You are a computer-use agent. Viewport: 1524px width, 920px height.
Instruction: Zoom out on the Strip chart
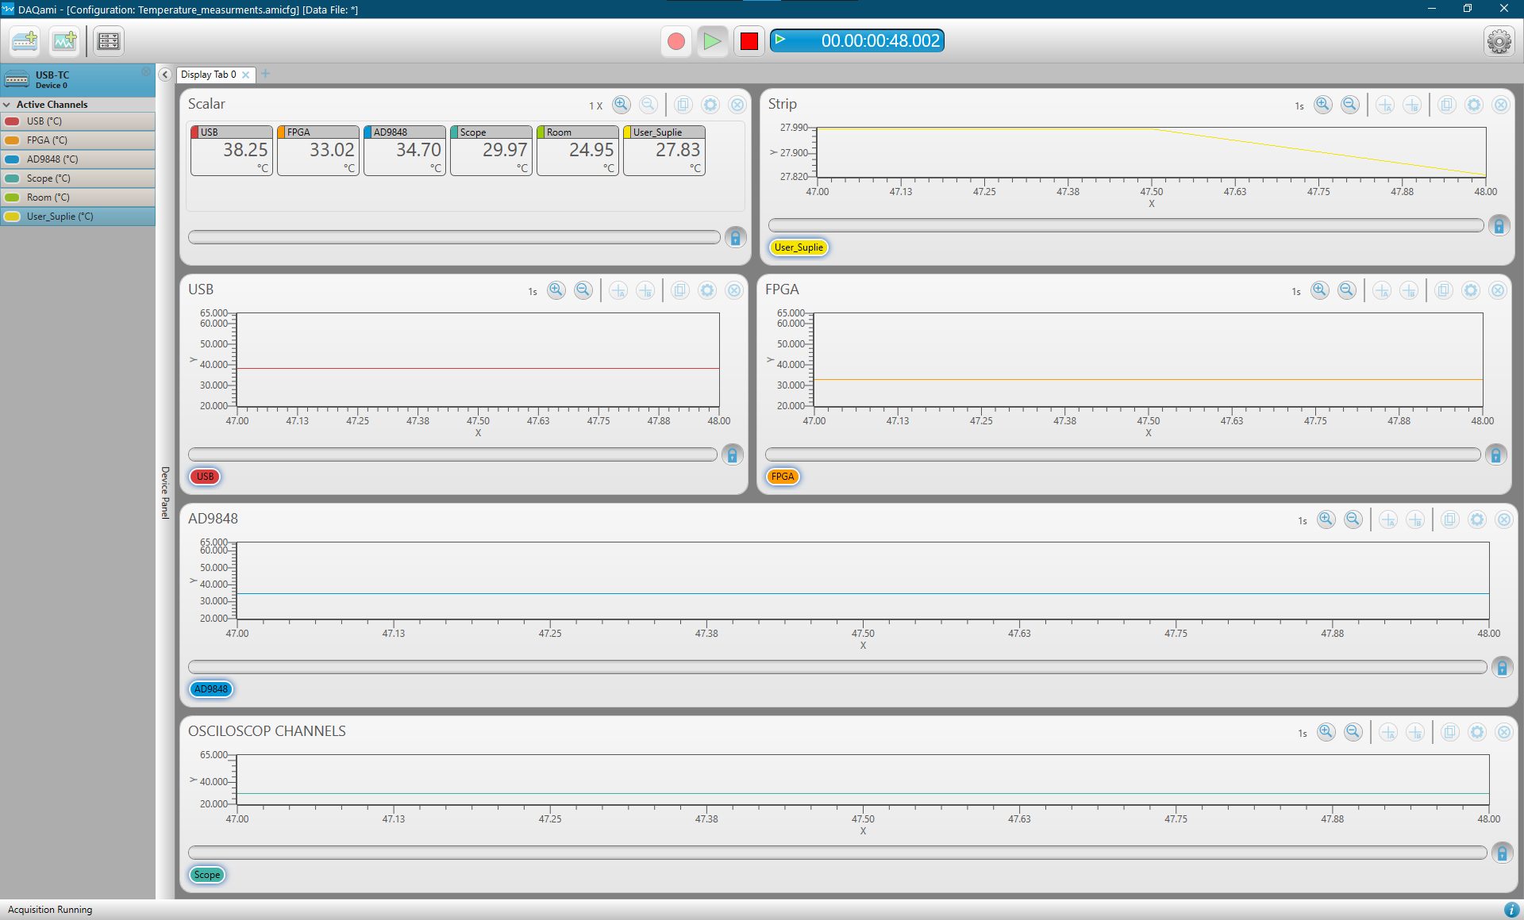tap(1350, 105)
